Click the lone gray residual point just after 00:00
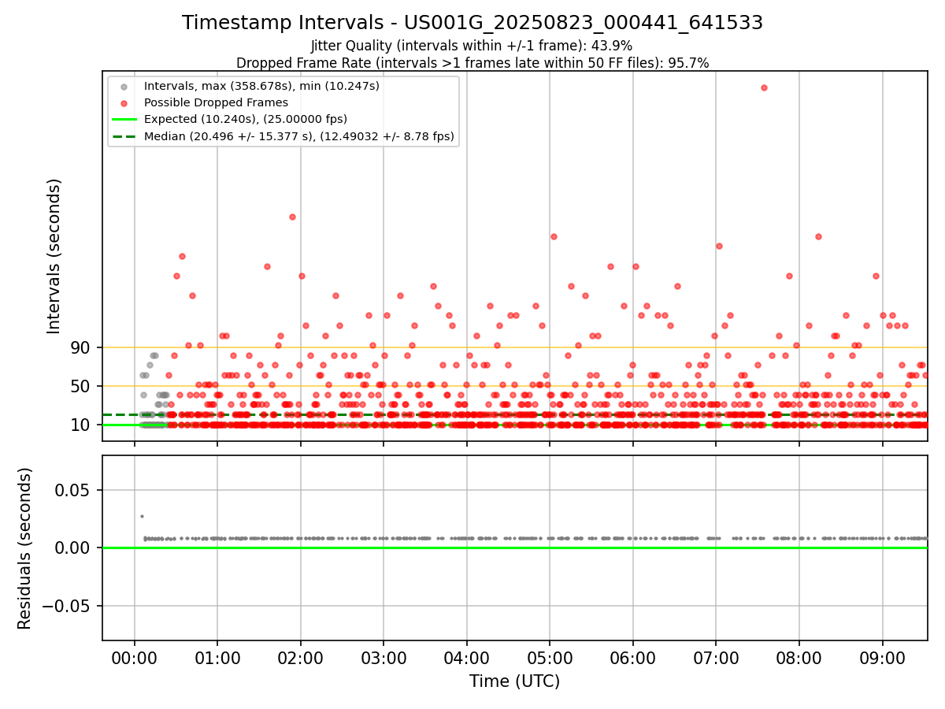The image size is (945, 709). (x=142, y=516)
